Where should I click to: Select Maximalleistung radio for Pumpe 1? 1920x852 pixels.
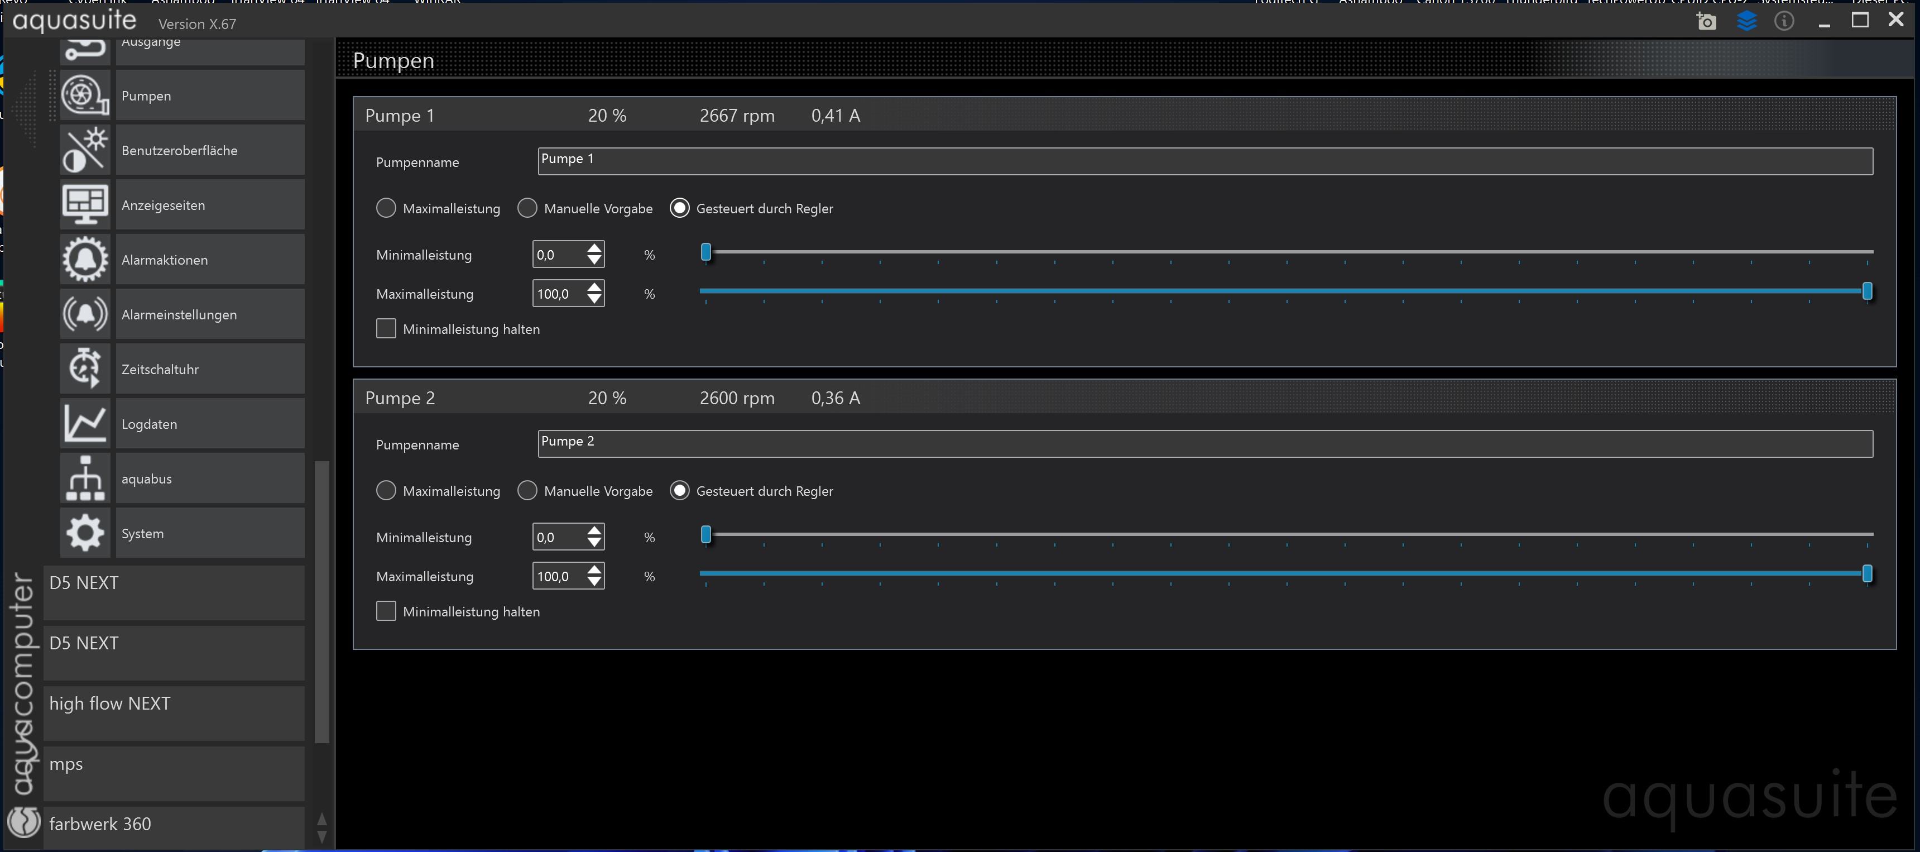(386, 208)
